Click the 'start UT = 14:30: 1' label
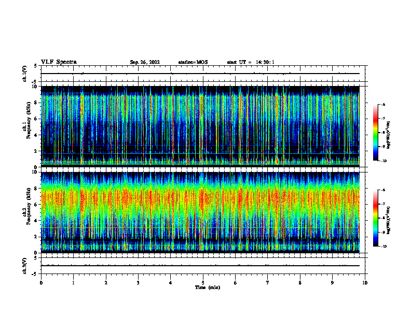 [x=251, y=62]
